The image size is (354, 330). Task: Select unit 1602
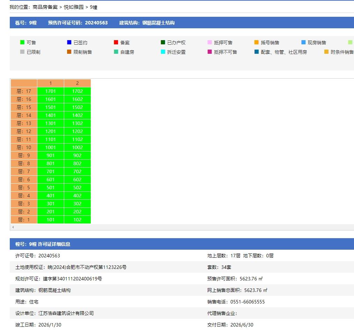click(x=78, y=99)
